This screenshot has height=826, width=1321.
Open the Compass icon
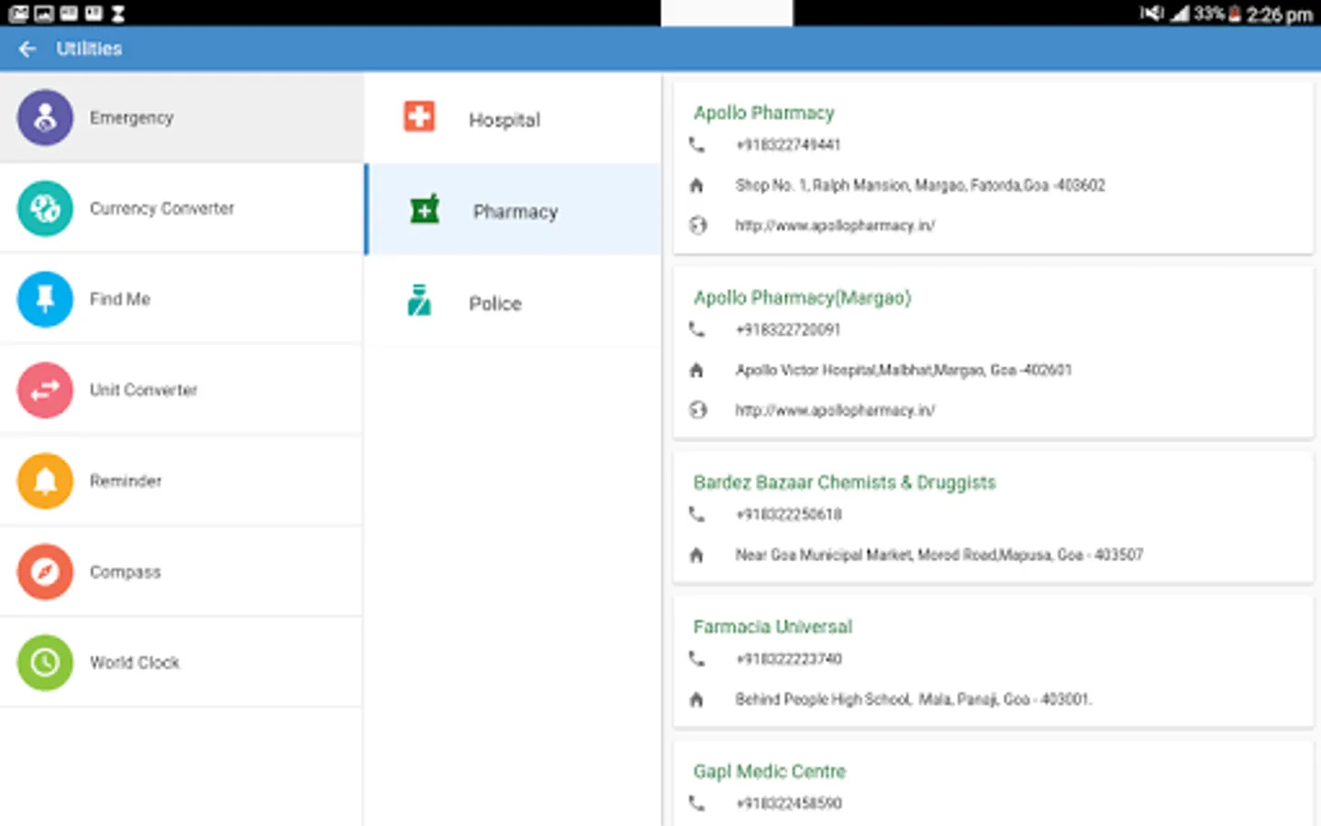45,572
